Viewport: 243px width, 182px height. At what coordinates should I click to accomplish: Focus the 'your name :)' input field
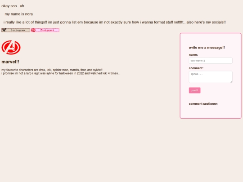(211, 61)
